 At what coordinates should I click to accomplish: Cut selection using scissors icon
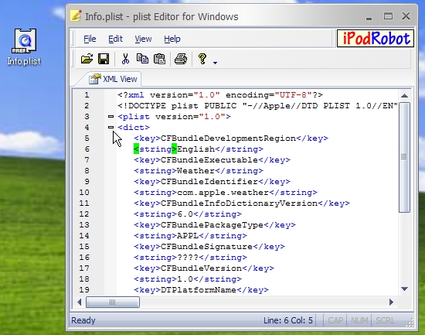click(125, 59)
